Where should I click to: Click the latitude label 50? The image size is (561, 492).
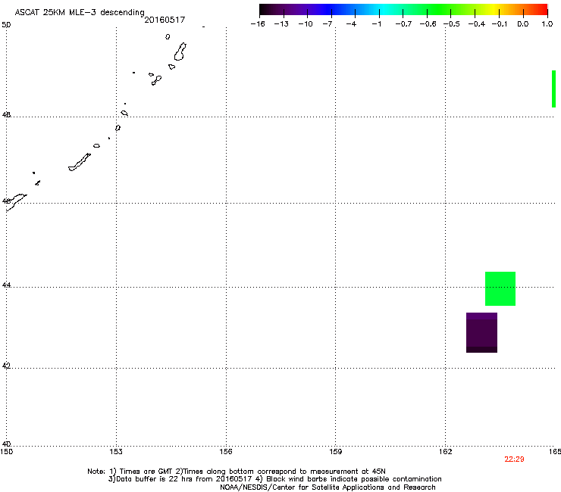pyautogui.click(x=6, y=25)
